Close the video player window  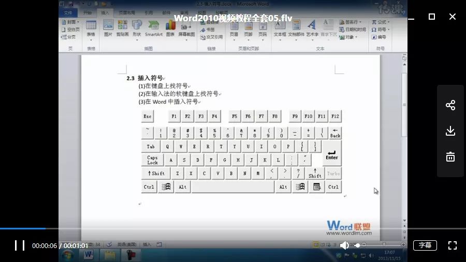[x=453, y=17]
